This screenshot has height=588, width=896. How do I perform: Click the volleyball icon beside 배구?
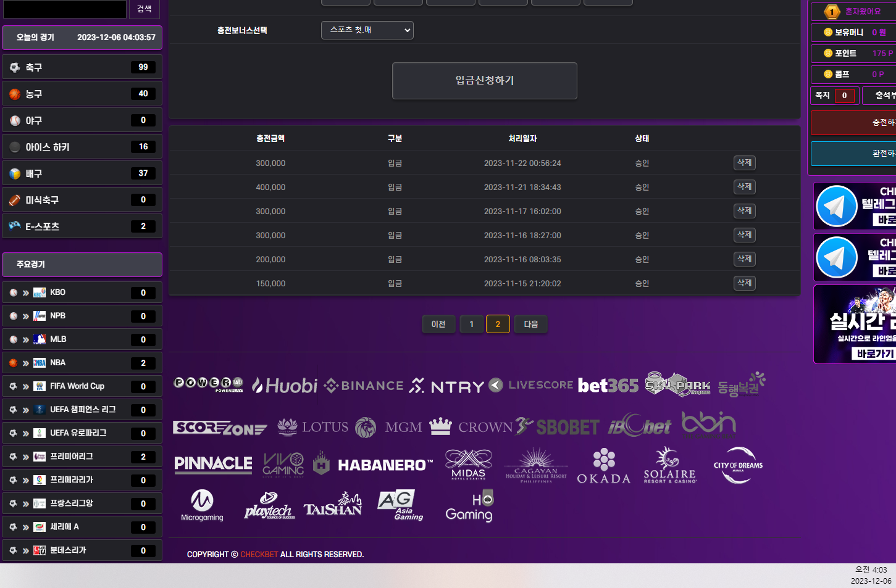[15, 173]
